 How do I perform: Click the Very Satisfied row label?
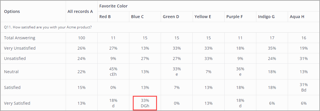(17, 103)
